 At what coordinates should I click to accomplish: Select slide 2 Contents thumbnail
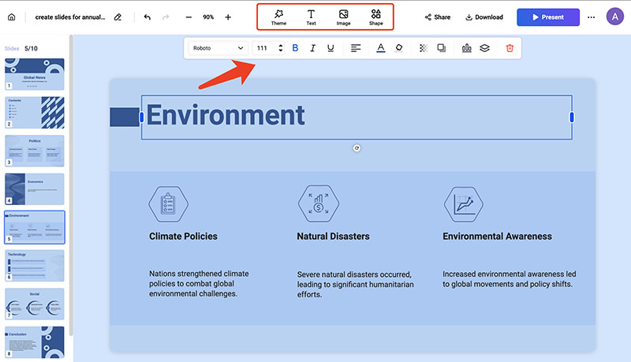click(35, 113)
